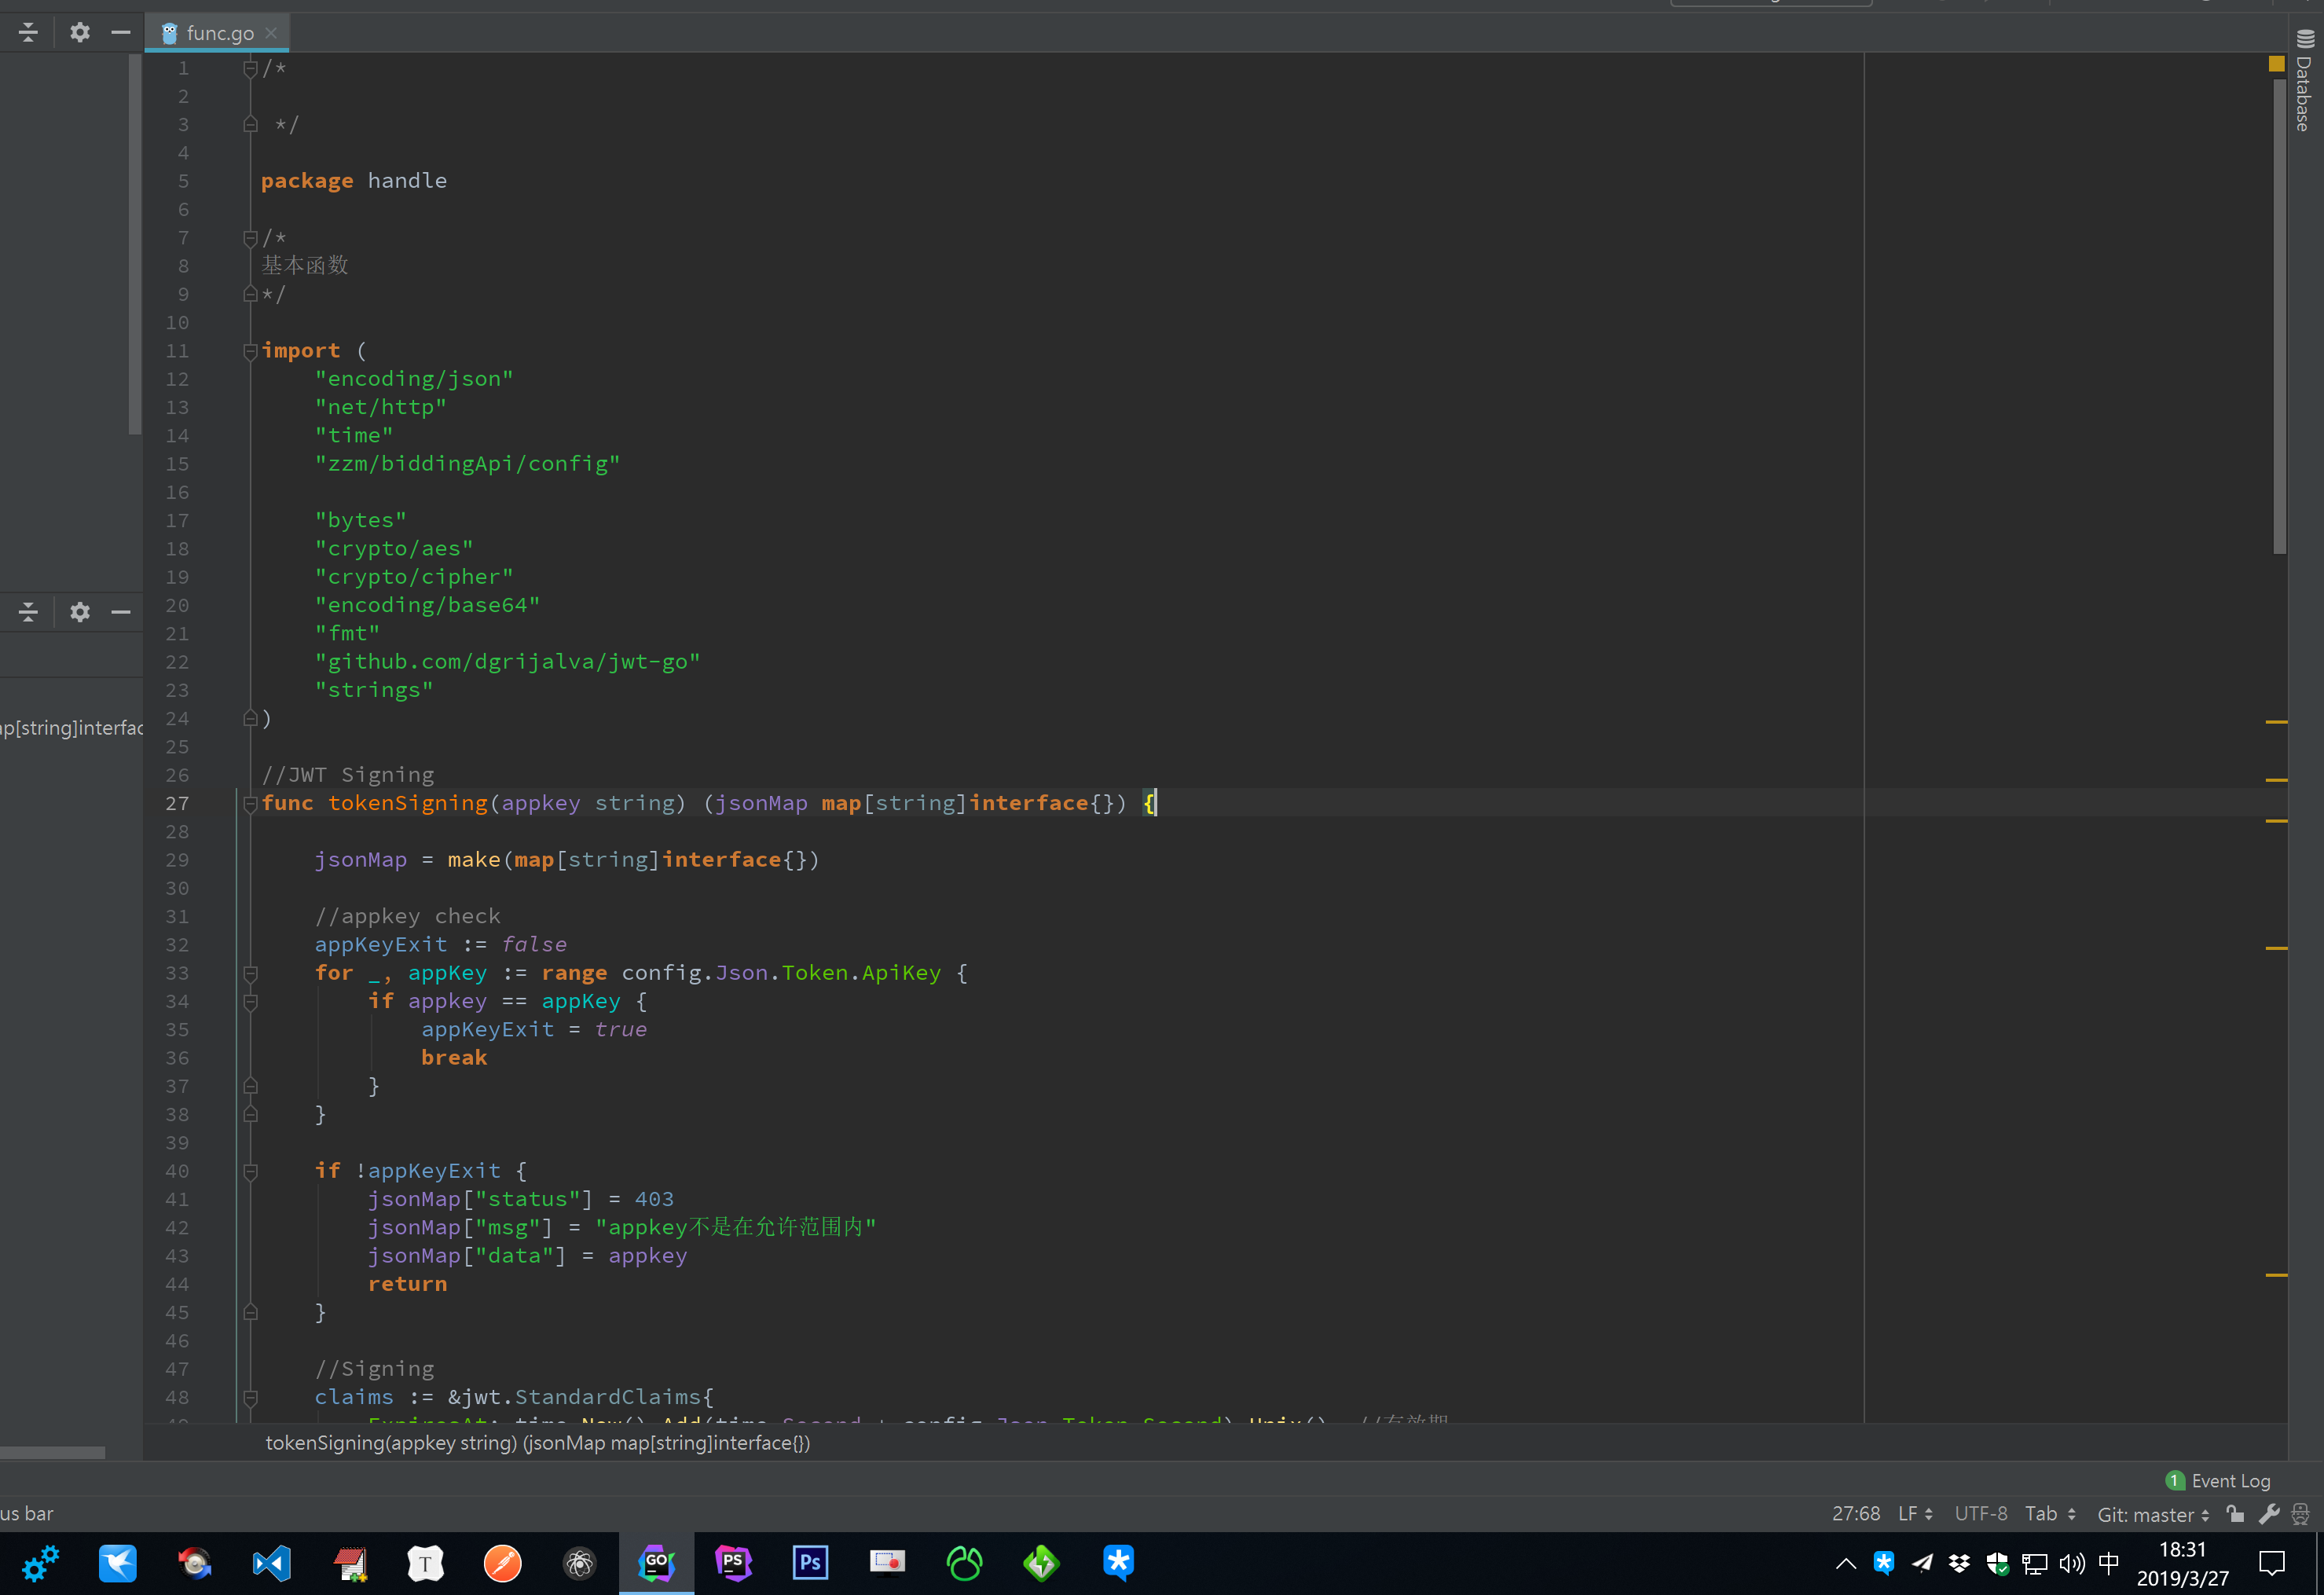Launch Visual Studio Code from taskbar

tap(271, 1563)
